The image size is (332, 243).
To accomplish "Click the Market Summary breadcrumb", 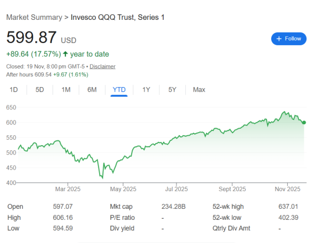I will (34, 18).
